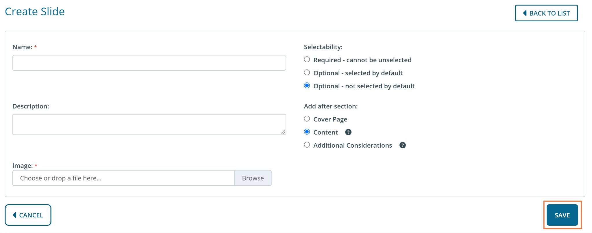Select Optional - selected by default

click(x=307, y=73)
